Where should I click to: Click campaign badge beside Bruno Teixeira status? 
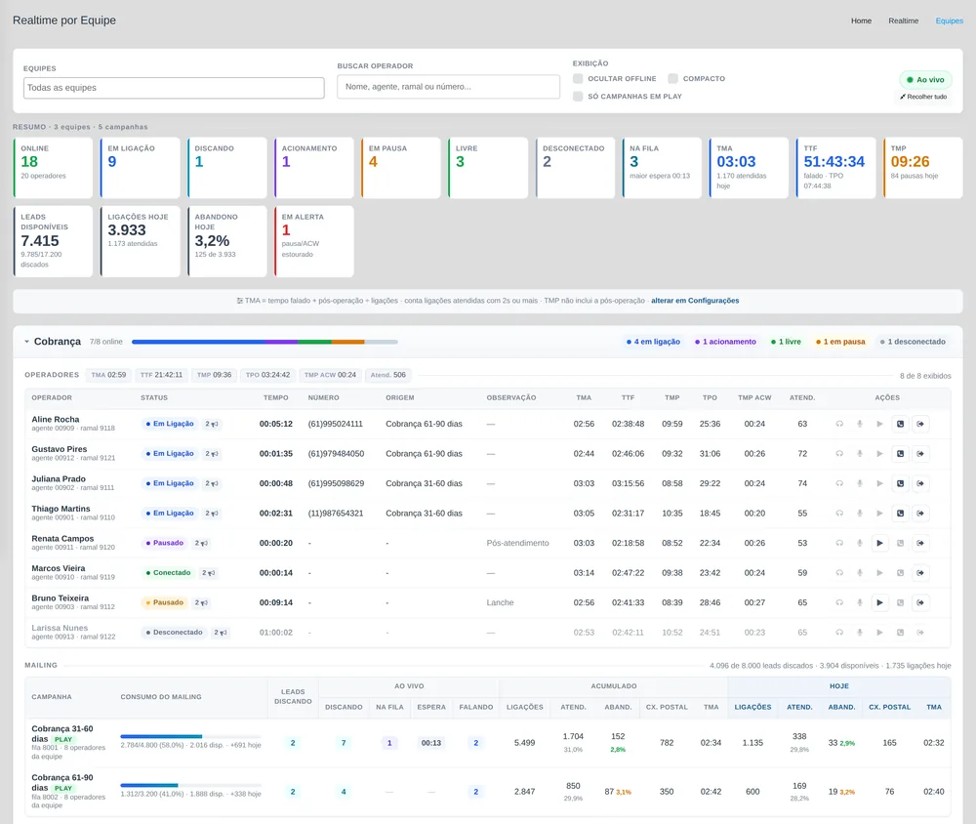pos(201,603)
